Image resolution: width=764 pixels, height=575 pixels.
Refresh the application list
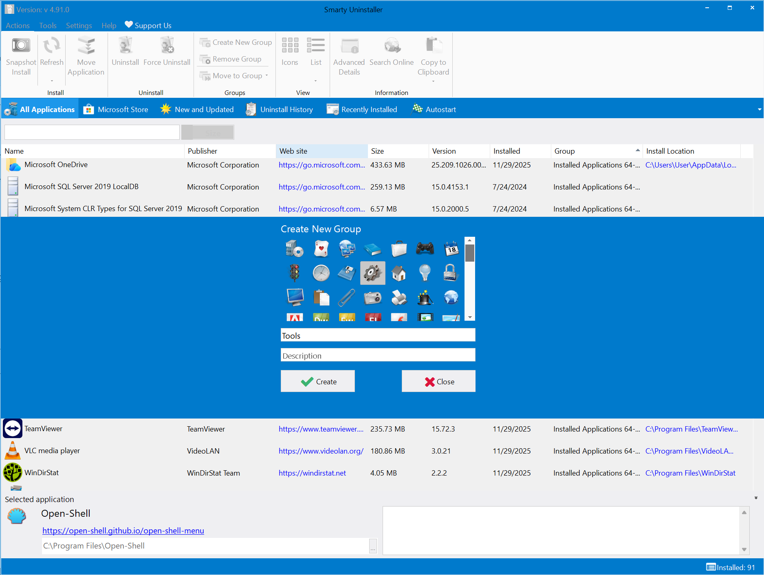click(x=51, y=52)
